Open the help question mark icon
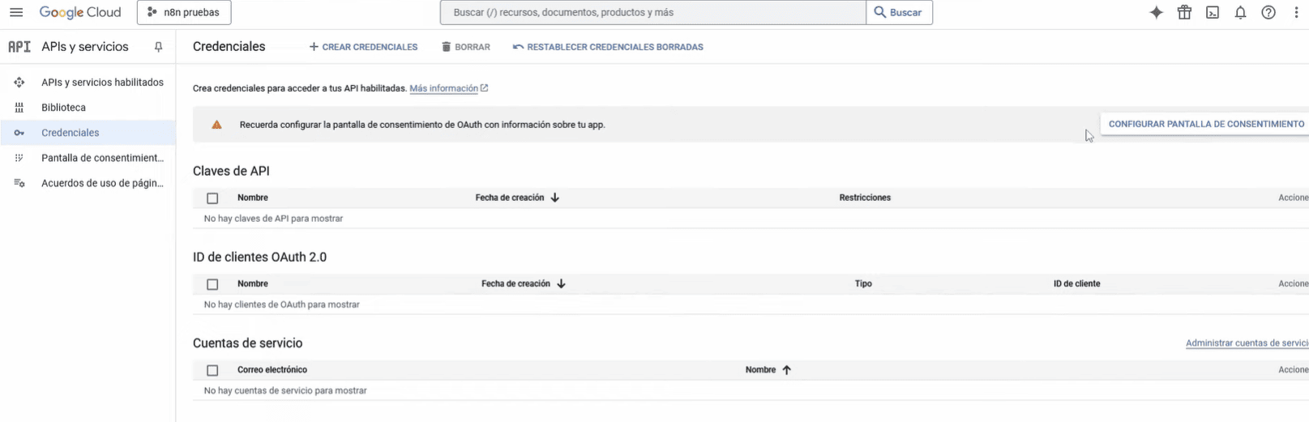The image size is (1309, 422). pyautogui.click(x=1268, y=13)
